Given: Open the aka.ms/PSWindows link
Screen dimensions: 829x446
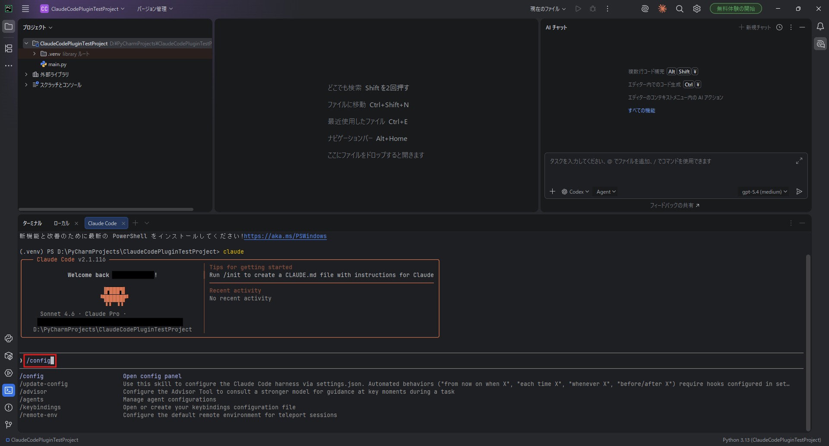Looking at the screenshot, I should tap(285, 236).
